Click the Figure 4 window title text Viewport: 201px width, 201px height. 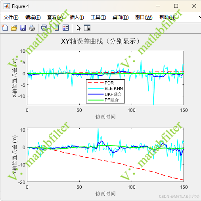(20, 6)
